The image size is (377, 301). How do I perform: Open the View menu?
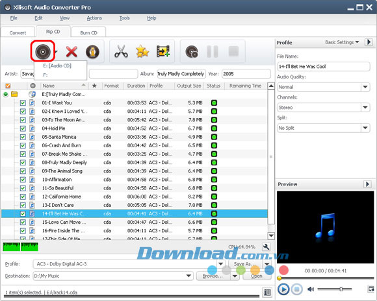pyautogui.click(x=65, y=18)
